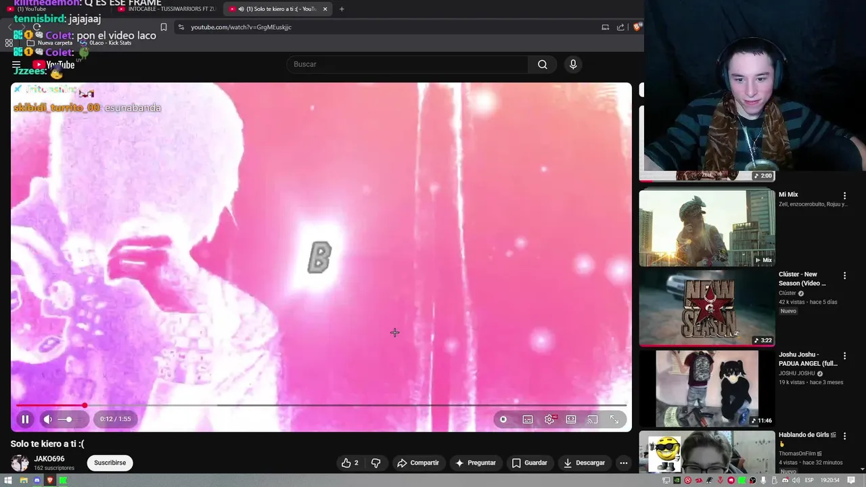Play the Hablando de Girls video thumbnail
This screenshot has height=487, width=866.
707,452
